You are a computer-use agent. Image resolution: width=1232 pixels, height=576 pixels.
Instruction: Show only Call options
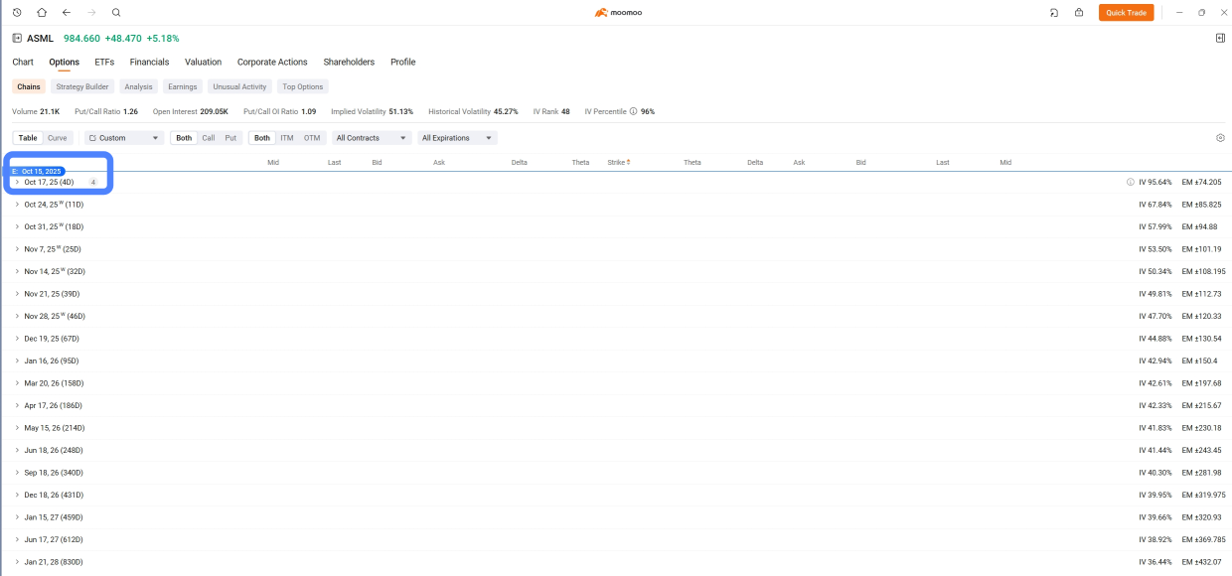tap(209, 138)
